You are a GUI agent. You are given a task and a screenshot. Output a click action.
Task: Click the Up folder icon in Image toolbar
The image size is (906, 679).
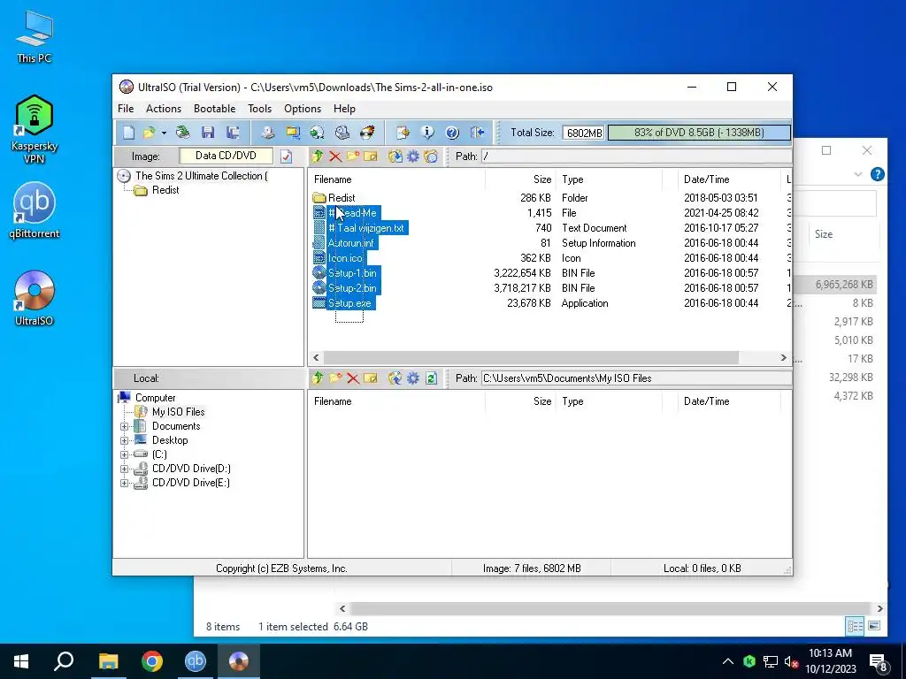pos(318,156)
